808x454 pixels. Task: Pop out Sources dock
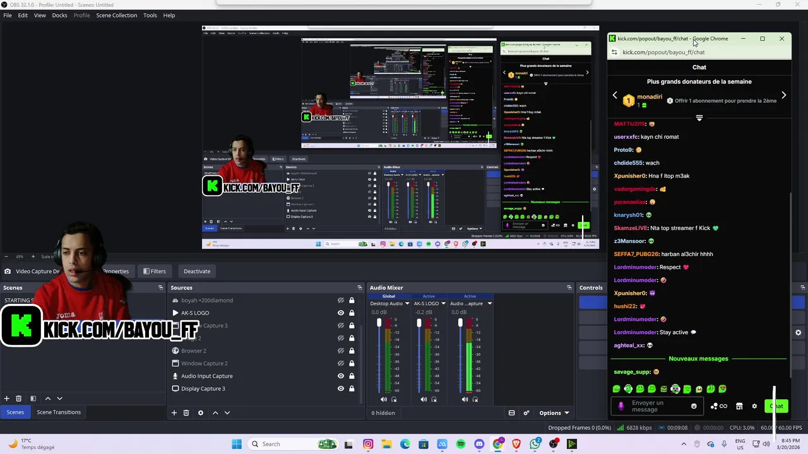(x=359, y=288)
